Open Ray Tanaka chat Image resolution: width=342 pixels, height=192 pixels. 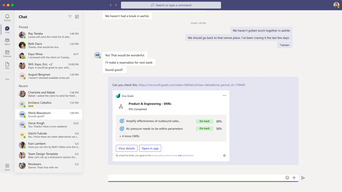(x=49, y=35)
